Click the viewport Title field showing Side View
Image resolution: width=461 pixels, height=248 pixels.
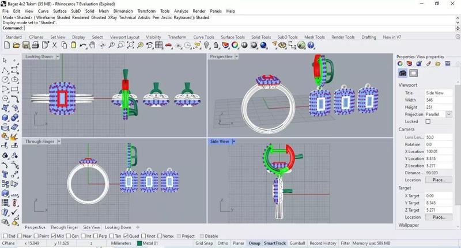tap(439, 93)
